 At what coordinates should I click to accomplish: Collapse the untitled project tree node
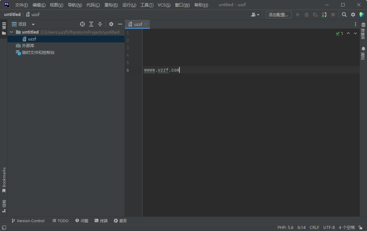point(12,32)
